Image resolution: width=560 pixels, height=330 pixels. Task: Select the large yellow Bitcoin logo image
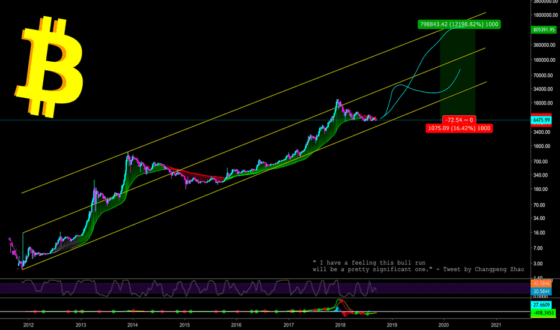pos(49,67)
